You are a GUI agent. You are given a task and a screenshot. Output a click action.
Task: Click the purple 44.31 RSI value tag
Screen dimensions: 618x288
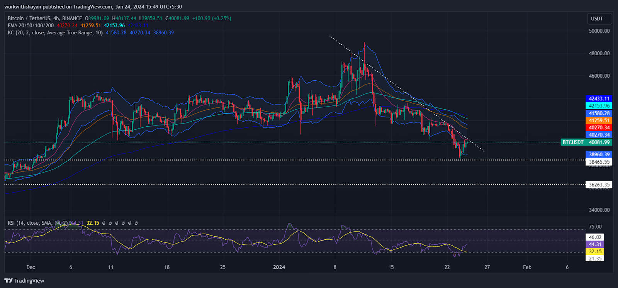[x=595, y=244]
